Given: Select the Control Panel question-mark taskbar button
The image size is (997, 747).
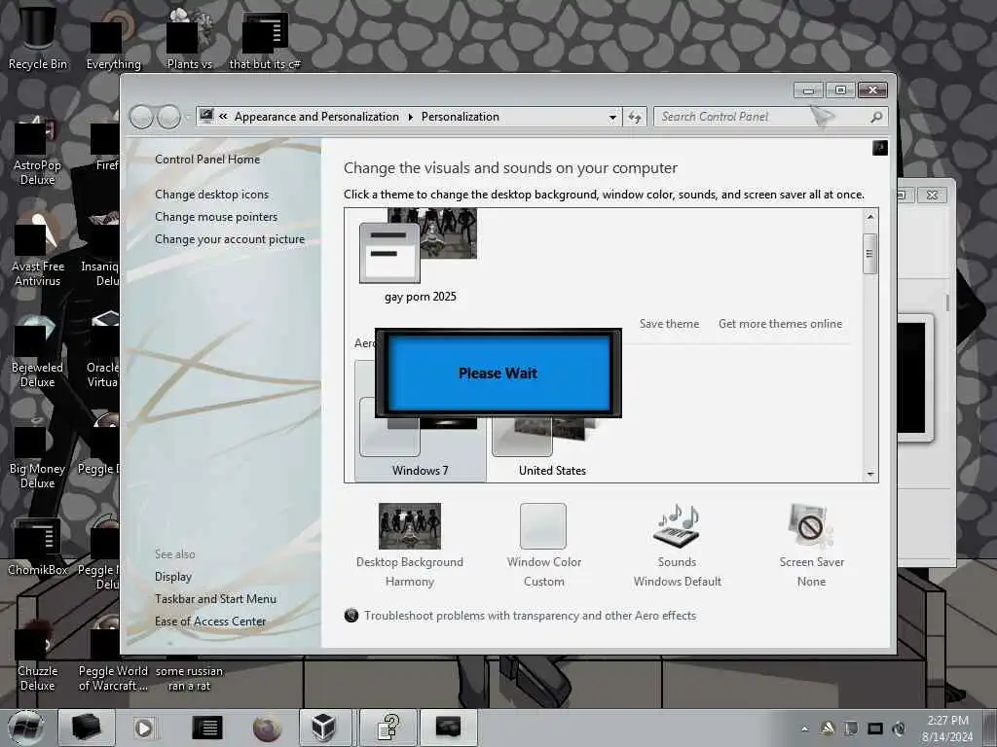Looking at the screenshot, I should point(388,728).
